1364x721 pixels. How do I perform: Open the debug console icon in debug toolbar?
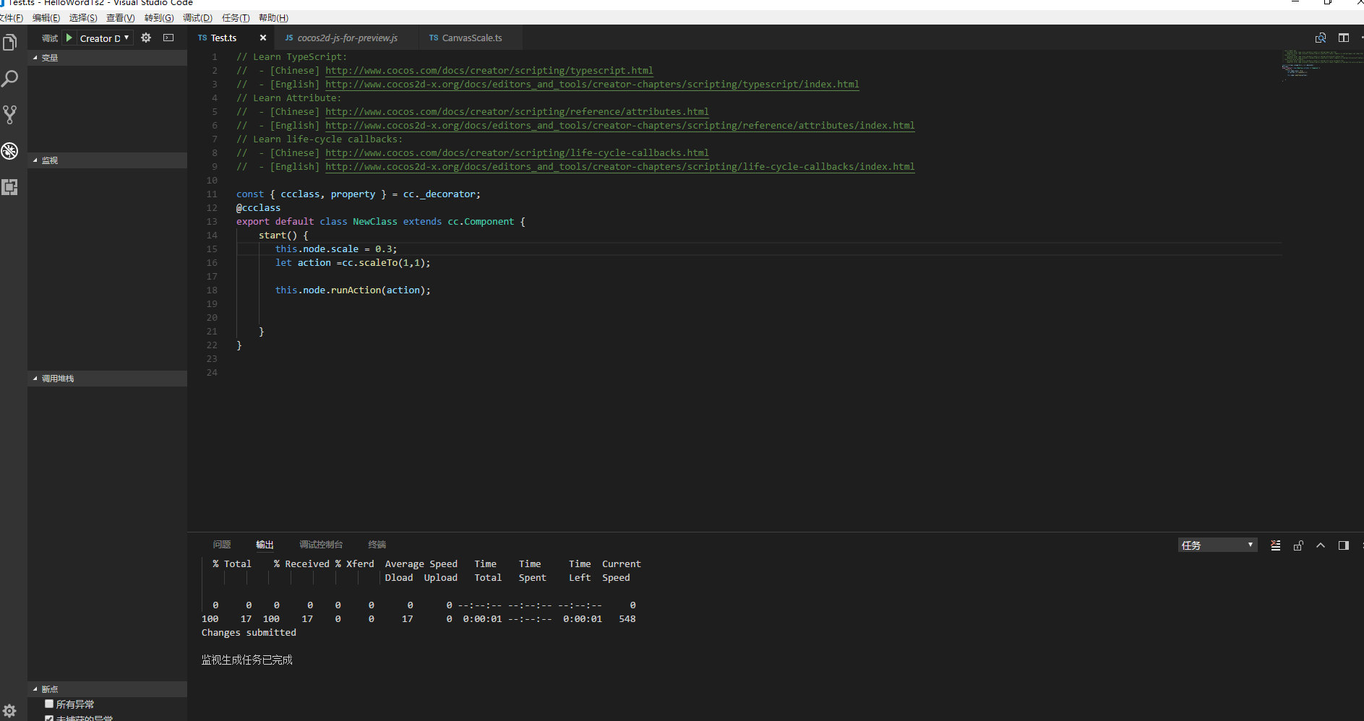click(x=168, y=38)
